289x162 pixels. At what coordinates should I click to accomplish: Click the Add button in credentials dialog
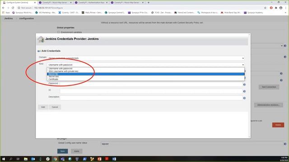43,107
